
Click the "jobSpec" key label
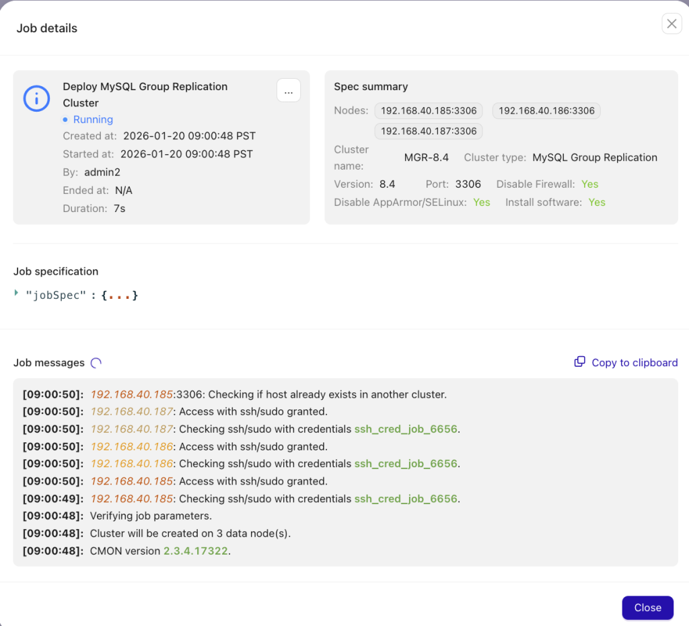57,295
